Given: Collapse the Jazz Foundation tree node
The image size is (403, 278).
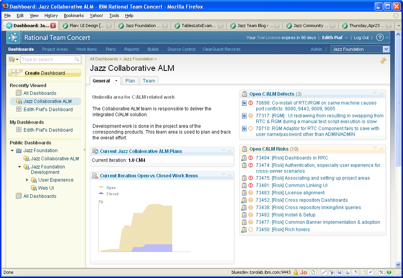Looking at the screenshot, I should click(x=12, y=151).
